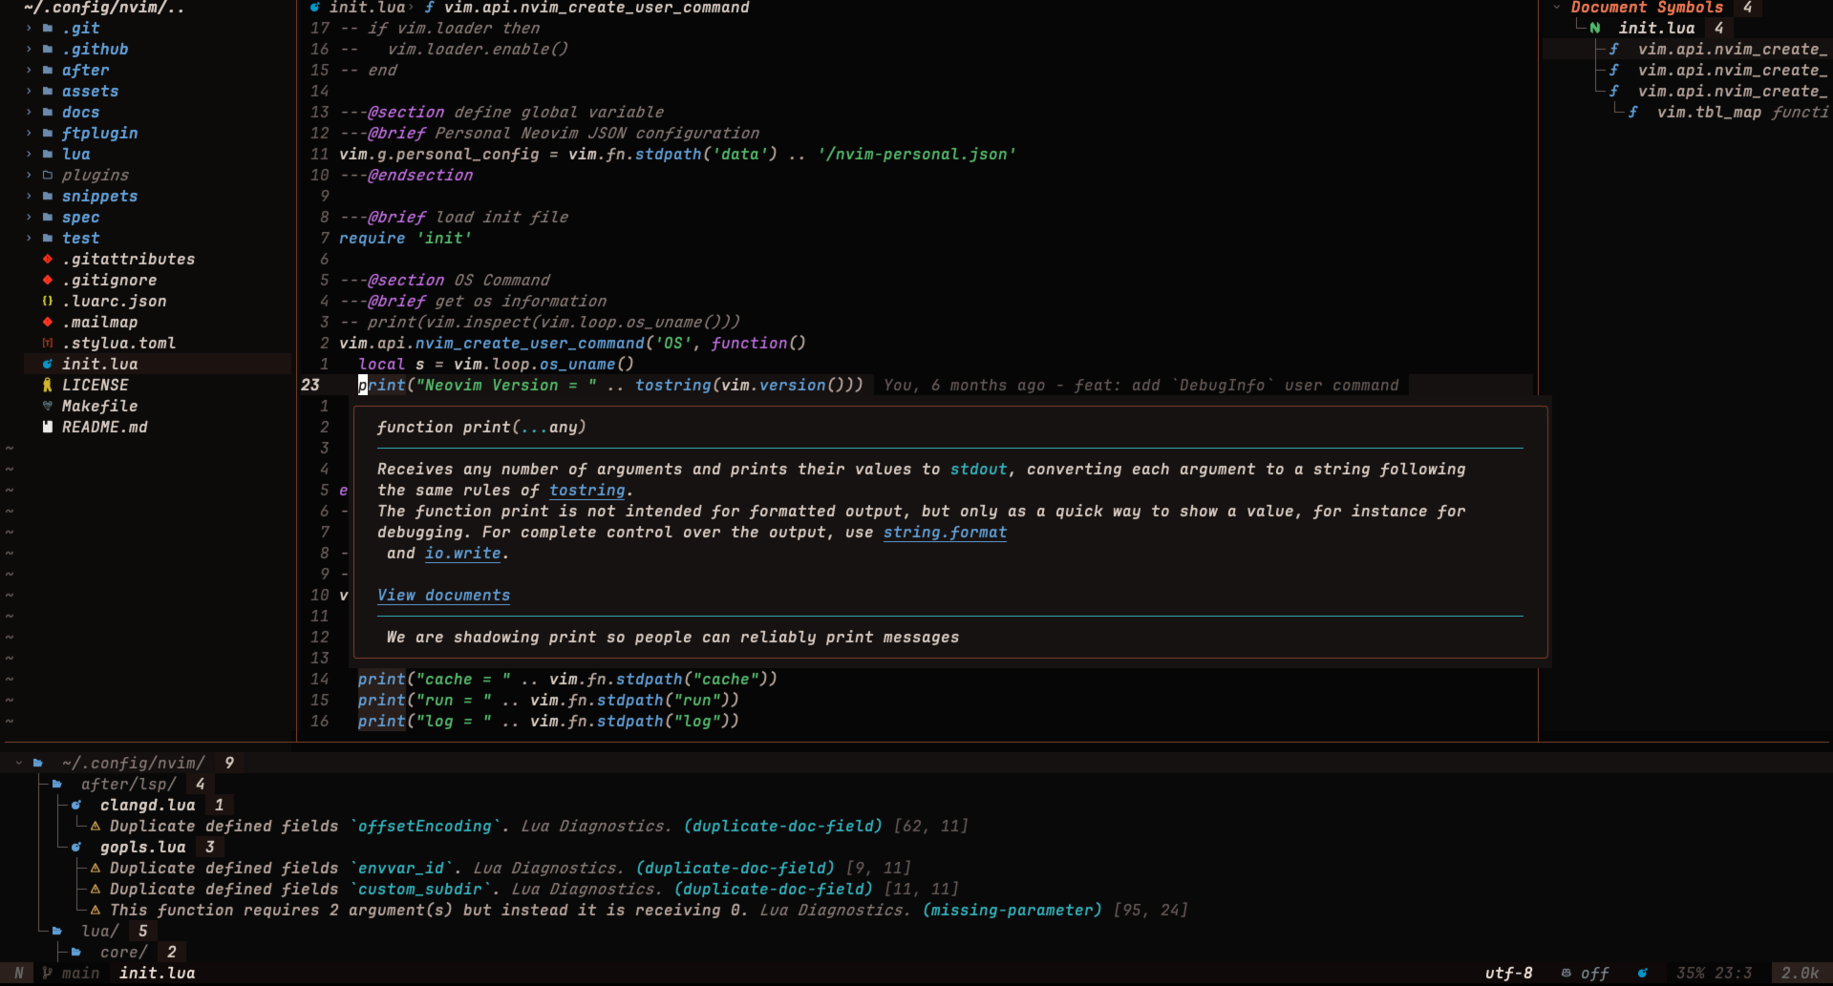Expand the lua folder chevron
The image size is (1833, 986).
pos(29,155)
